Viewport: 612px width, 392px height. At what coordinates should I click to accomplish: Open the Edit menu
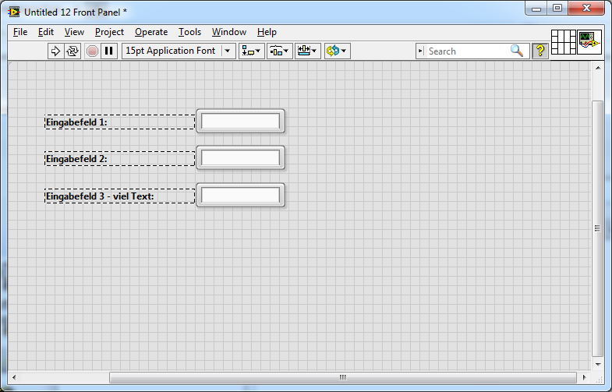(46, 32)
